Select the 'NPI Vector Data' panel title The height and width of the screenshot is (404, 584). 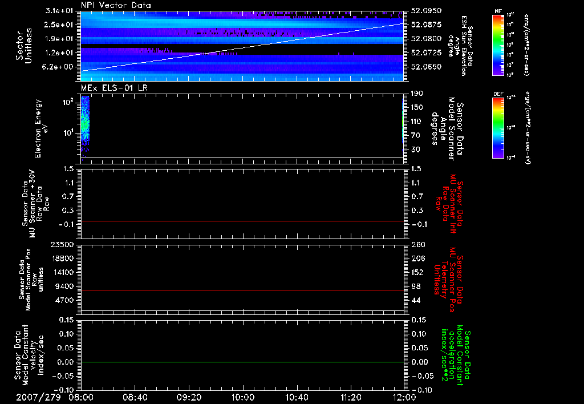tap(116, 5)
